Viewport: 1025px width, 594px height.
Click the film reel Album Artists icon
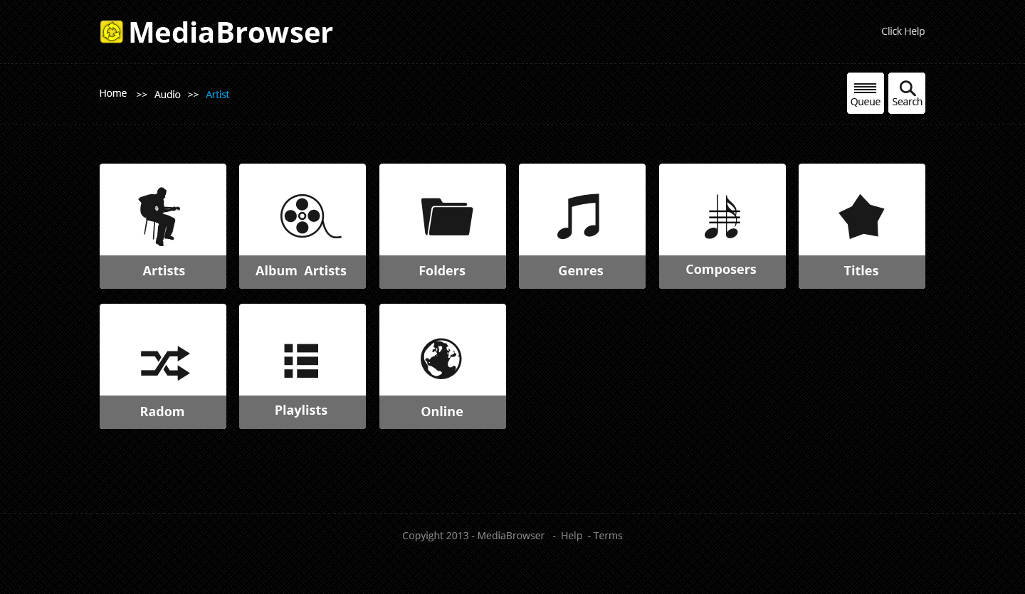point(310,216)
